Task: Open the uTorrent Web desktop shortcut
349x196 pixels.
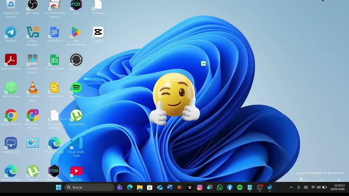Action: tap(76, 115)
